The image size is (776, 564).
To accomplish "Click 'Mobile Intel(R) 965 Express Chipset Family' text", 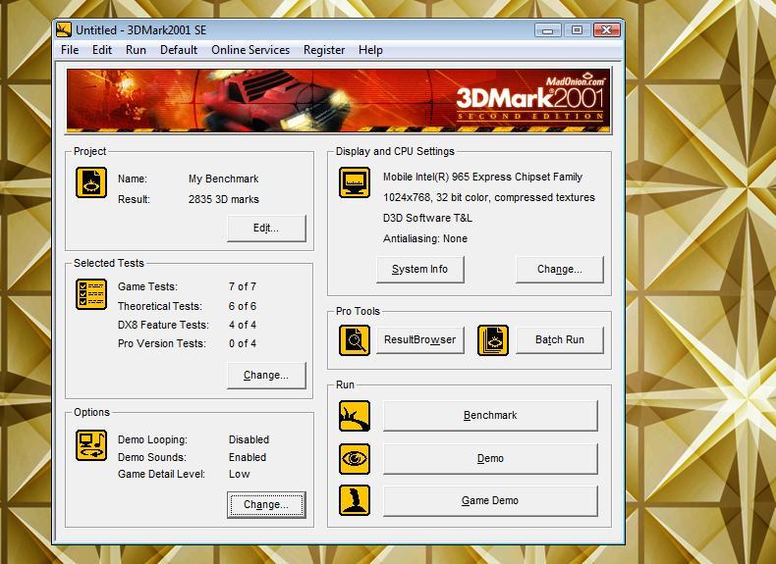I will point(482,177).
